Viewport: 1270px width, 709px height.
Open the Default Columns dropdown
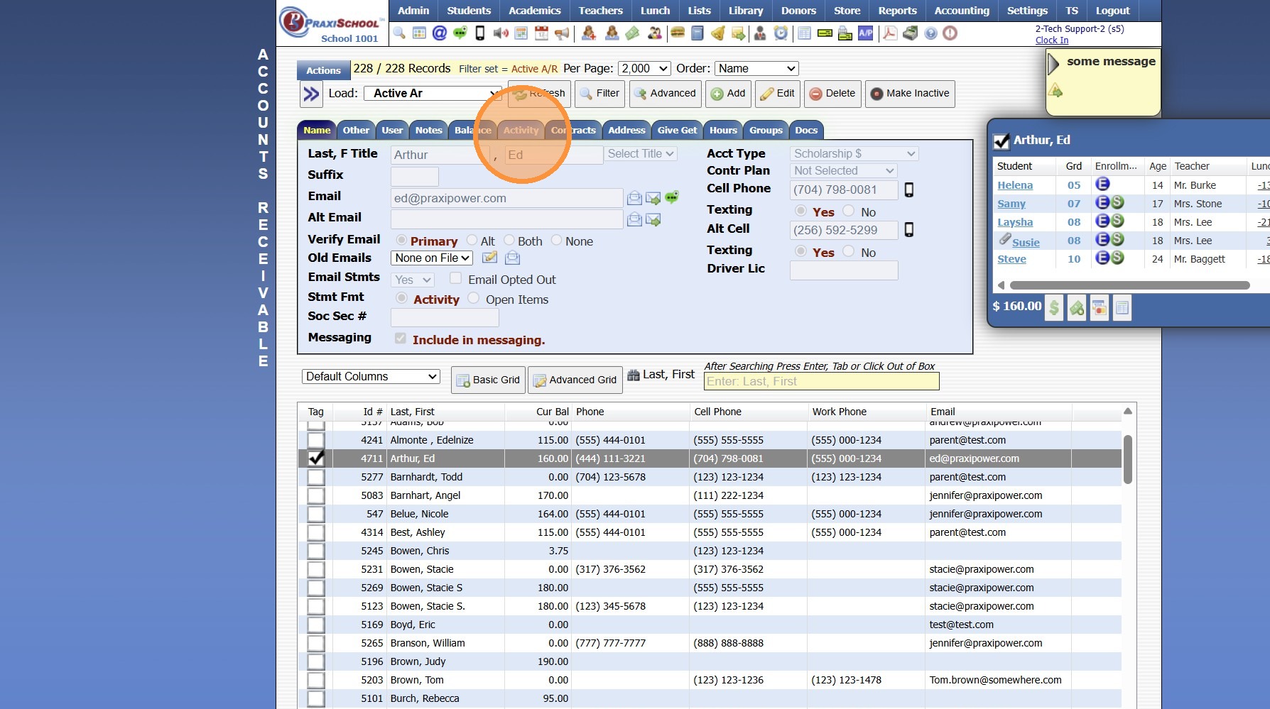(x=371, y=377)
